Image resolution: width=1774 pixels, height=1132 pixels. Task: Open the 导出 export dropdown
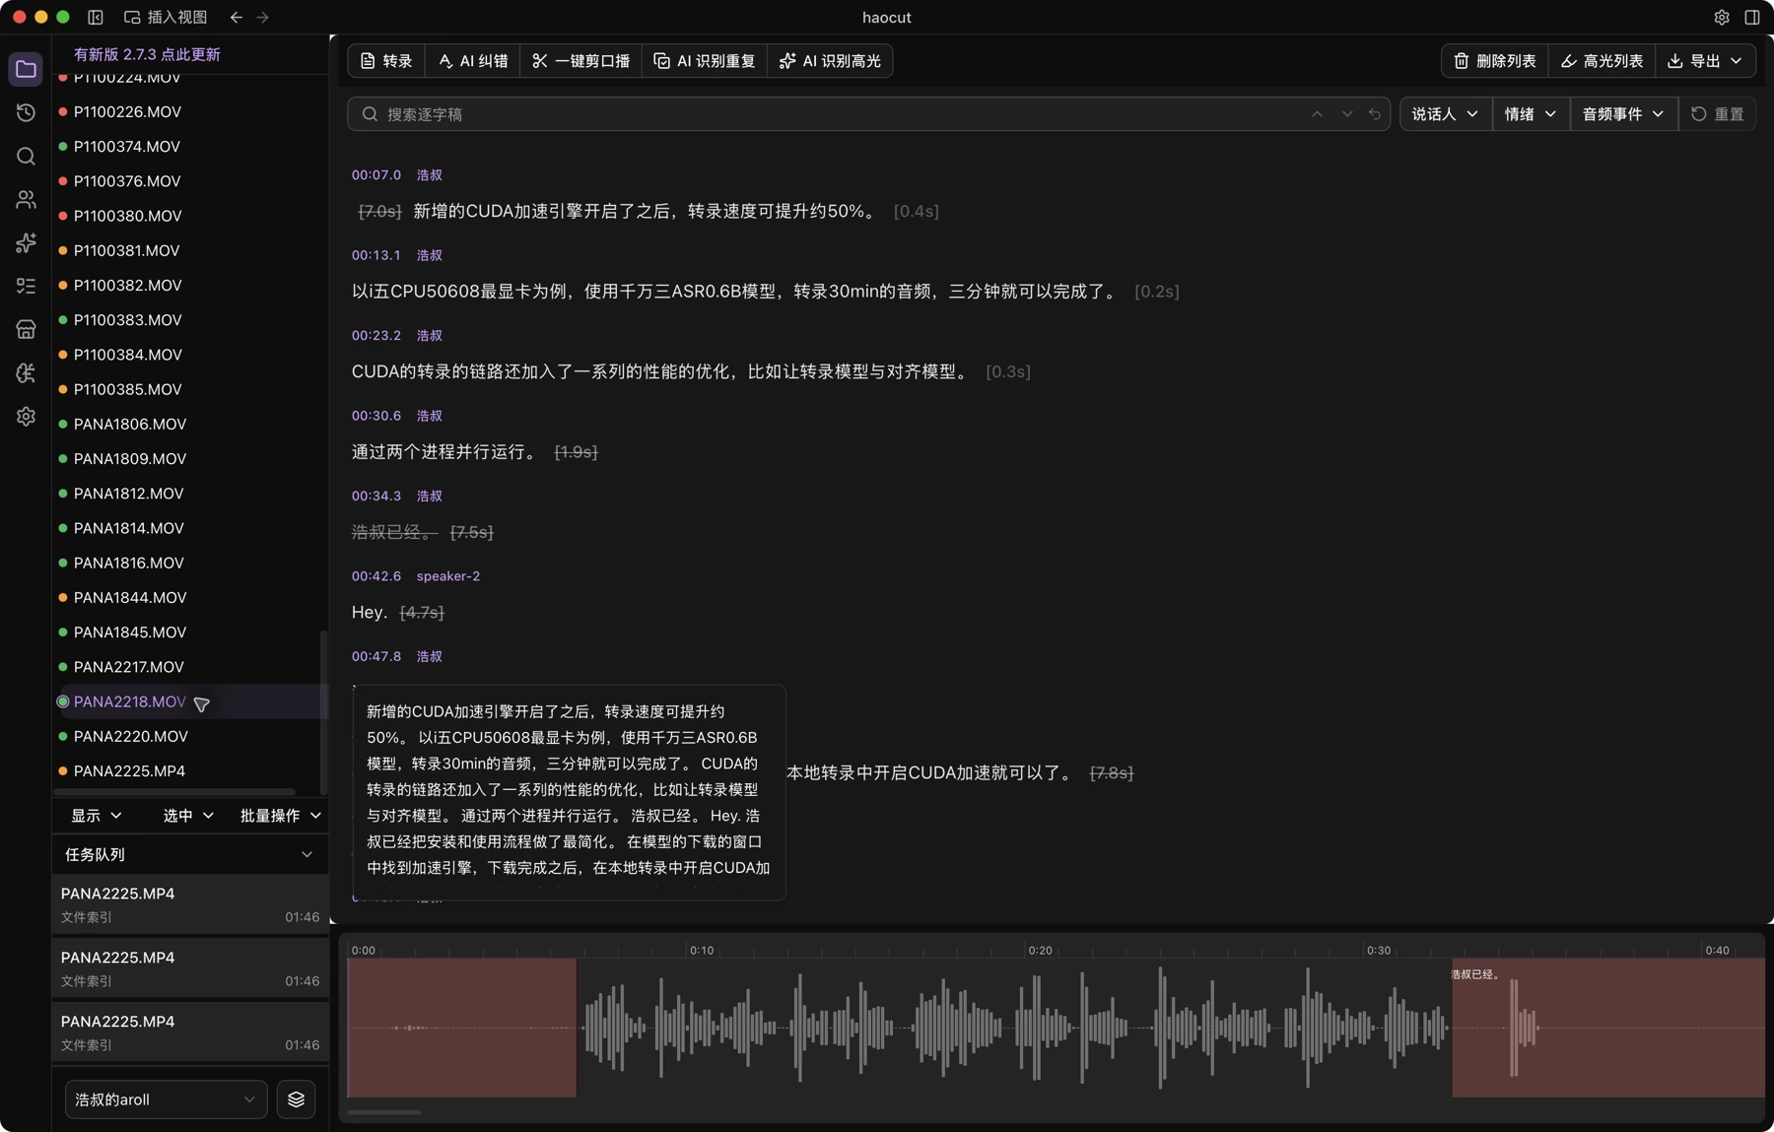click(x=1705, y=61)
